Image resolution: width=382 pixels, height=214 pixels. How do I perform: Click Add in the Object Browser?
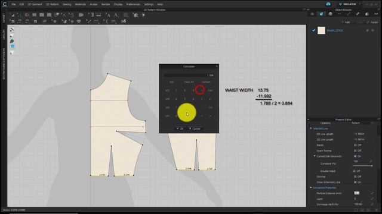tap(346, 23)
